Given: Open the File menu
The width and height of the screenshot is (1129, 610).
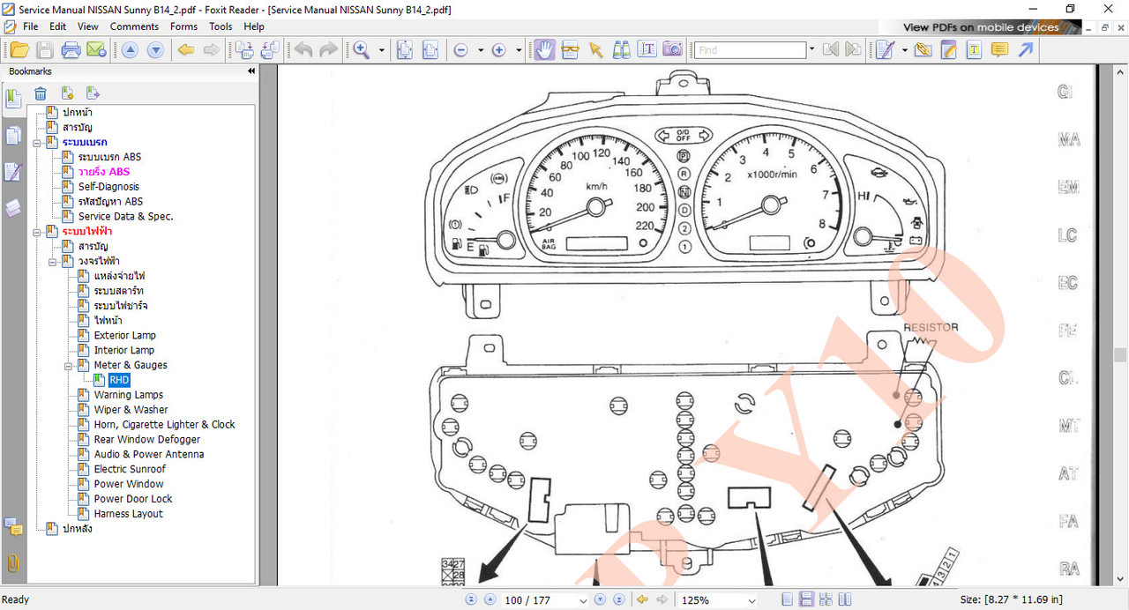Looking at the screenshot, I should click(x=30, y=26).
